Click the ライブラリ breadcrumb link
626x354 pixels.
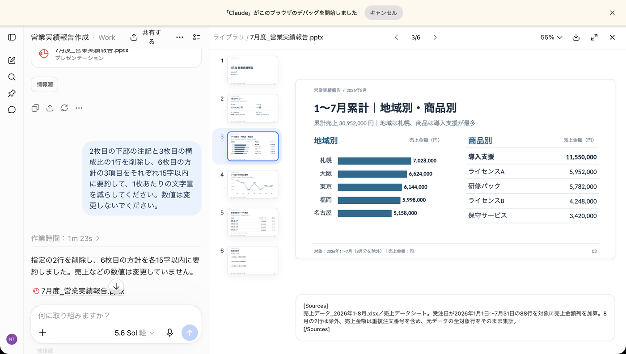228,37
